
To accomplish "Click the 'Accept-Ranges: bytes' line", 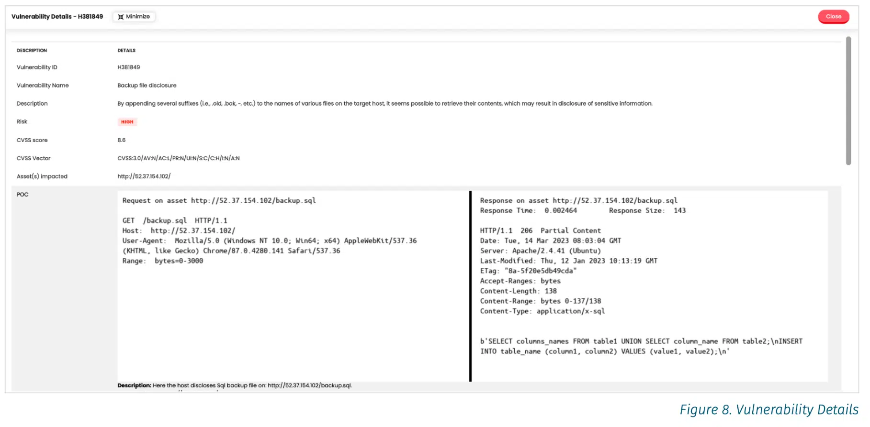I will (x=520, y=281).
